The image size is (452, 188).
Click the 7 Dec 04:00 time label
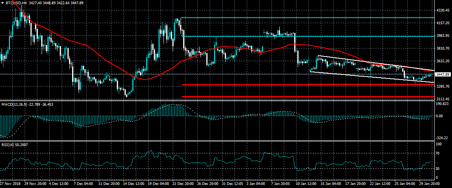[x=84, y=183]
